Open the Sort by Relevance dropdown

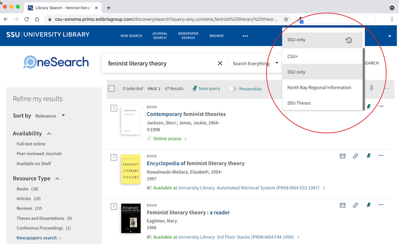(x=50, y=116)
